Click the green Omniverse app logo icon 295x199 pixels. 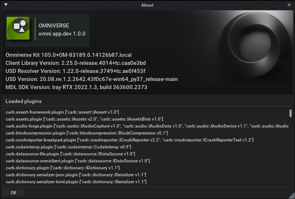tap(18, 28)
